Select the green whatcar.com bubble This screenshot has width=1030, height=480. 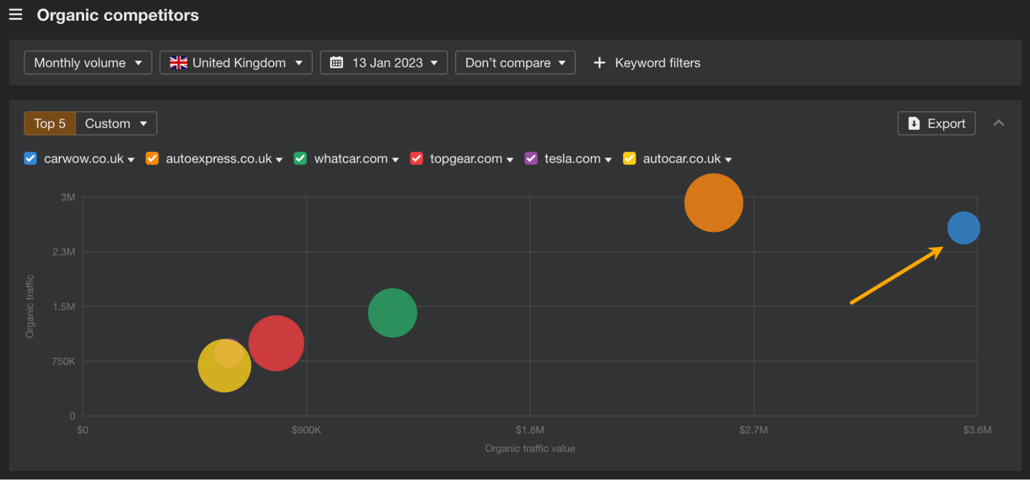(393, 312)
